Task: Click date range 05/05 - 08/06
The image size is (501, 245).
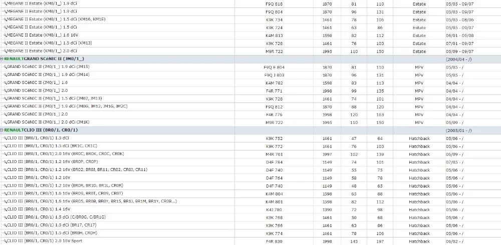Action: (459, 20)
